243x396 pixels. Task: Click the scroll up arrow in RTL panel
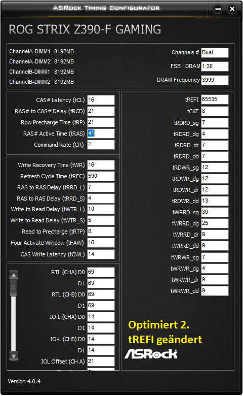[14, 275]
